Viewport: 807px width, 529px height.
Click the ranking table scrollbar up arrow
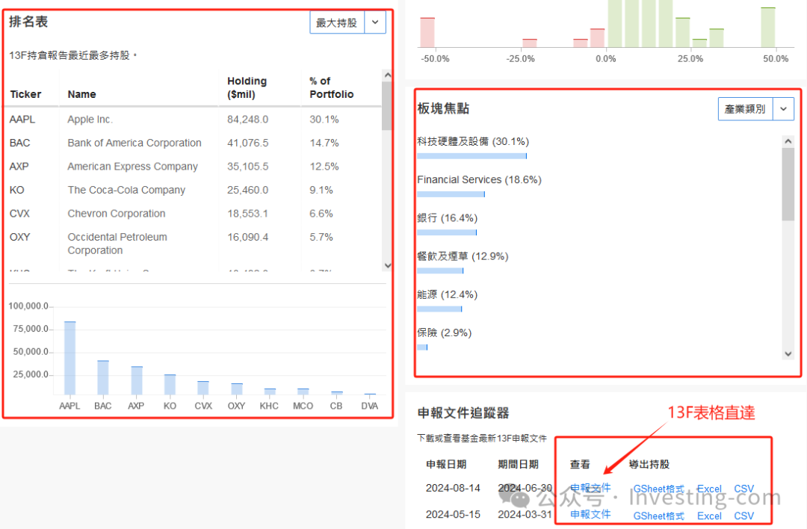coord(388,75)
